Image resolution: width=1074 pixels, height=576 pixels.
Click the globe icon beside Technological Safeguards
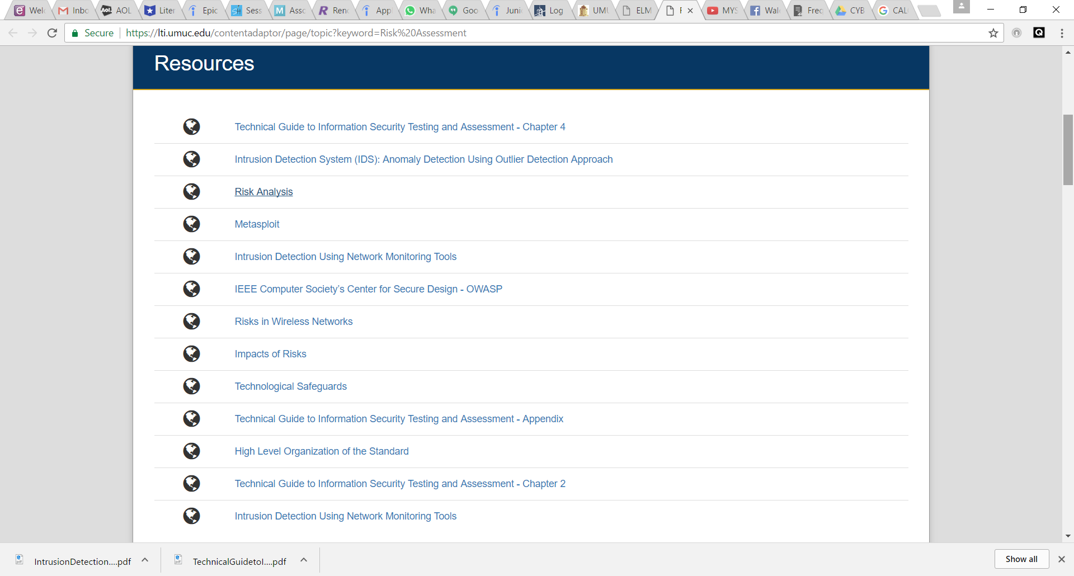(191, 386)
